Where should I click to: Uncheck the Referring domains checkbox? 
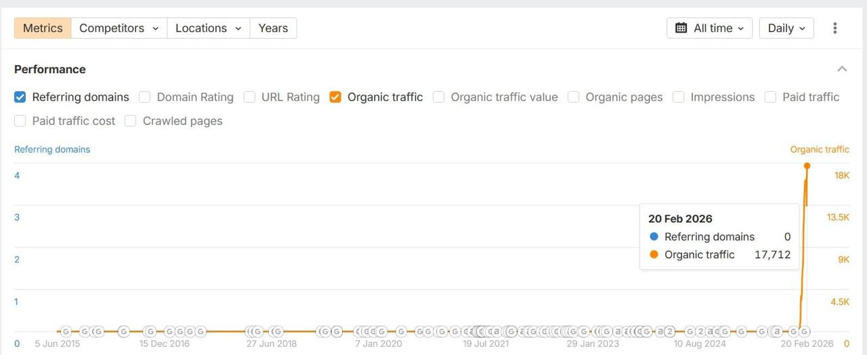click(20, 97)
